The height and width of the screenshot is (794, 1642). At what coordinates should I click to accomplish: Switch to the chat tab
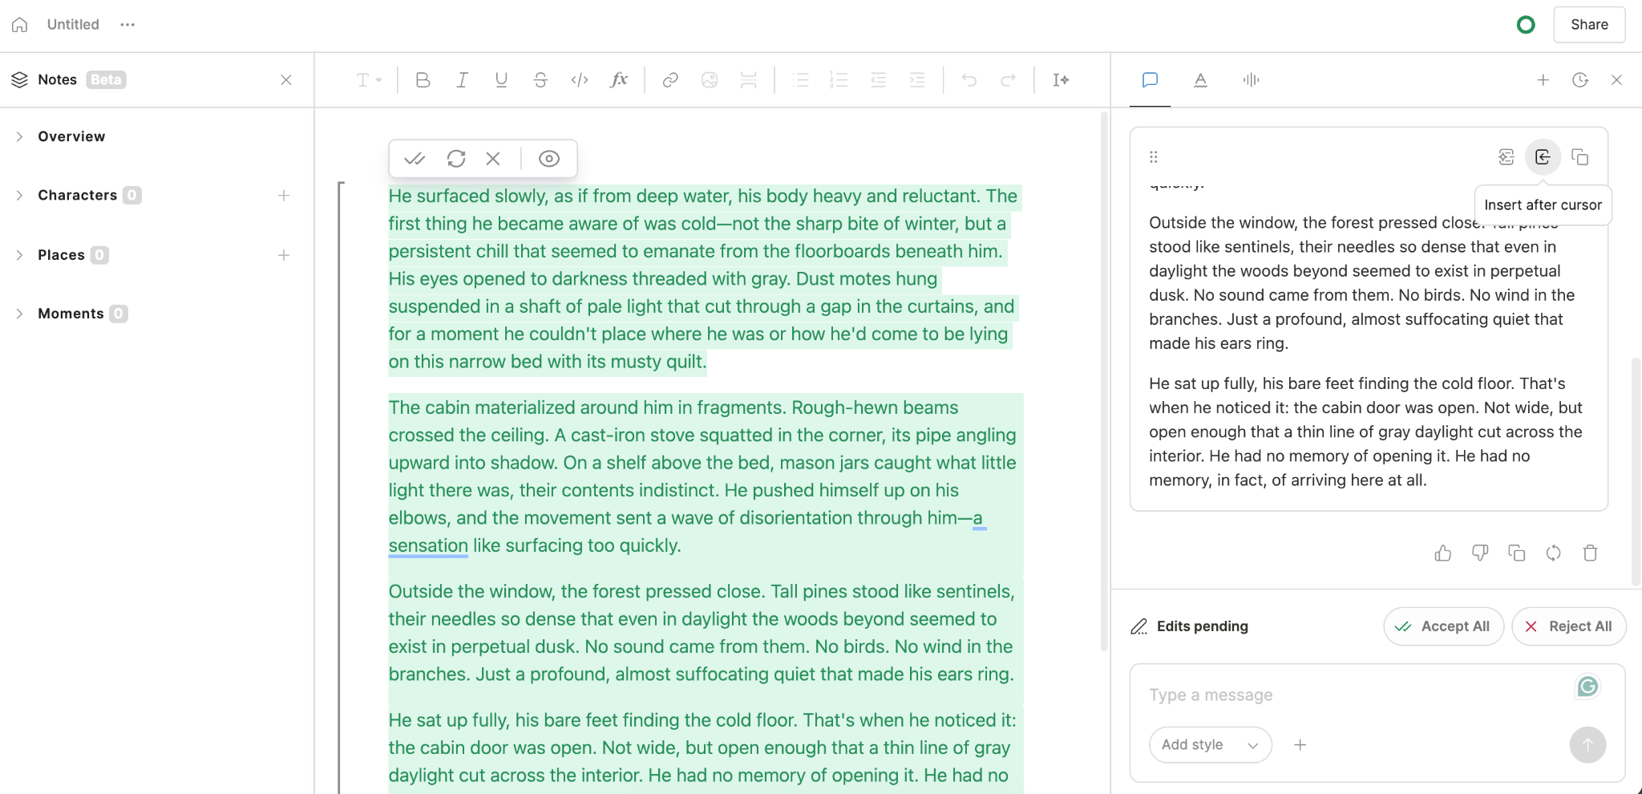point(1150,80)
